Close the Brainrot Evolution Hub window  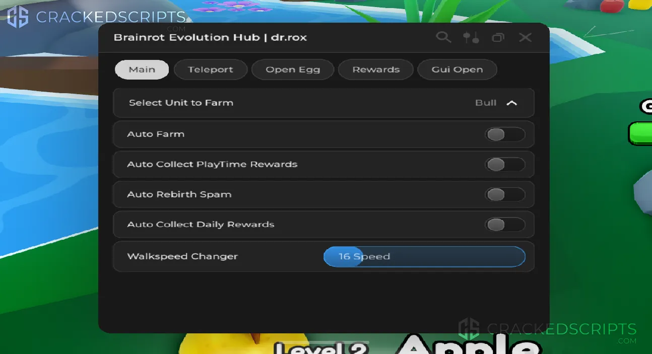coord(525,37)
